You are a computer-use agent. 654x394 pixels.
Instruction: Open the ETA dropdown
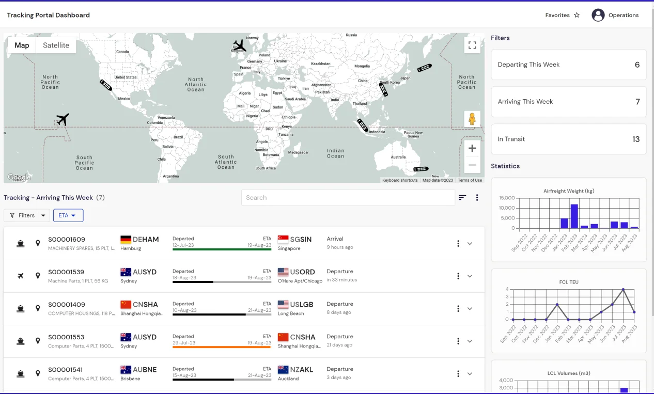tap(68, 215)
